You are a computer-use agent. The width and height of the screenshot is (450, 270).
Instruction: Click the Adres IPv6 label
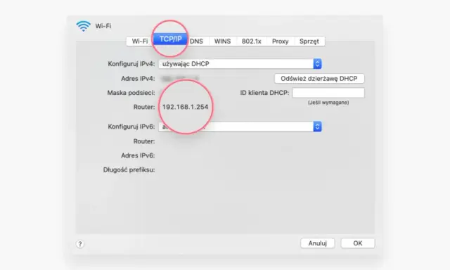(x=138, y=155)
